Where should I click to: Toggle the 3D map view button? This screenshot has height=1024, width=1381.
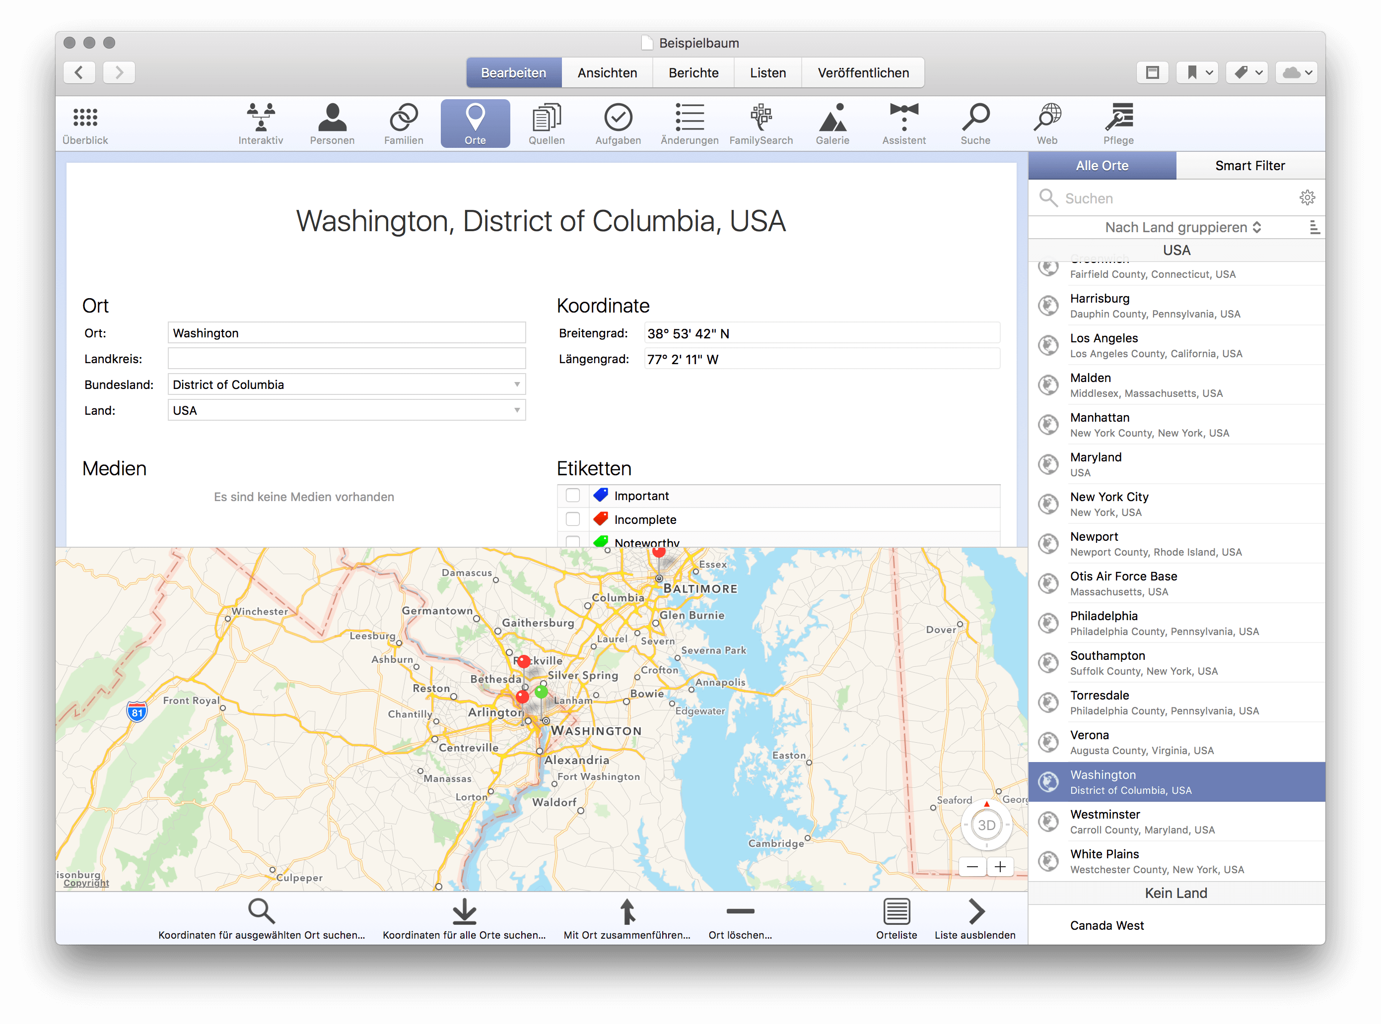click(x=986, y=826)
